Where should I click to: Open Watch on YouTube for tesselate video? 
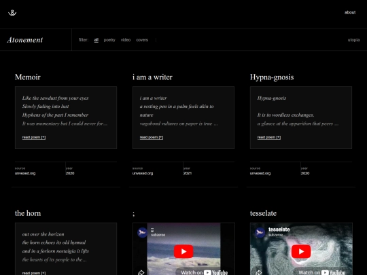[322, 272]
